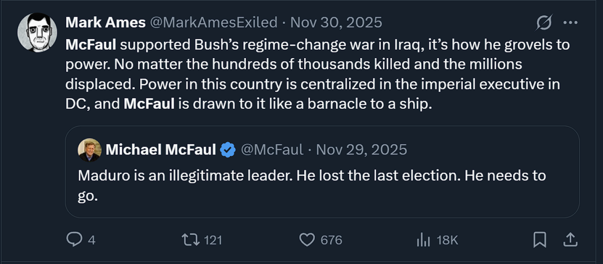The width and height of the screenshot is (603, 264).
Task: Open the Nov 30, 2025 timestamp
Action: click(336, 22)
